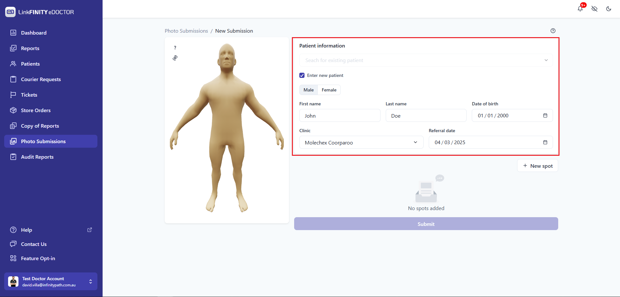Click the New spot button
This screenshot has width=620, height=297.
click(x=537, y=166)
